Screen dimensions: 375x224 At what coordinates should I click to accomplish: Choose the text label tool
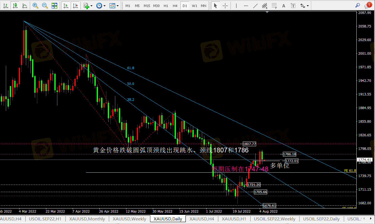(x=283, y=6)
